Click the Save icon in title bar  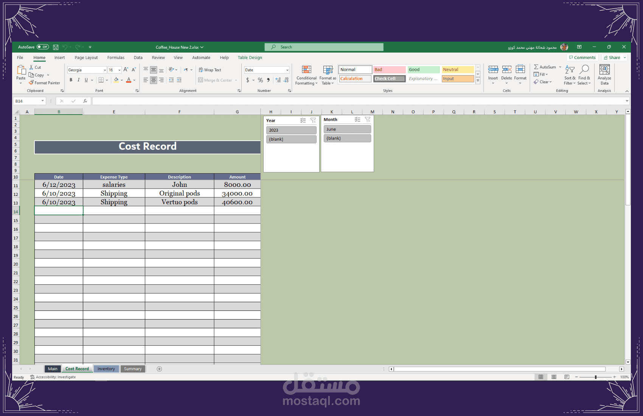click(56, 47)
